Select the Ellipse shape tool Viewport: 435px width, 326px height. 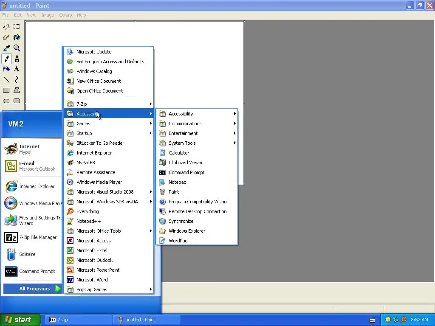pos(6,101)
